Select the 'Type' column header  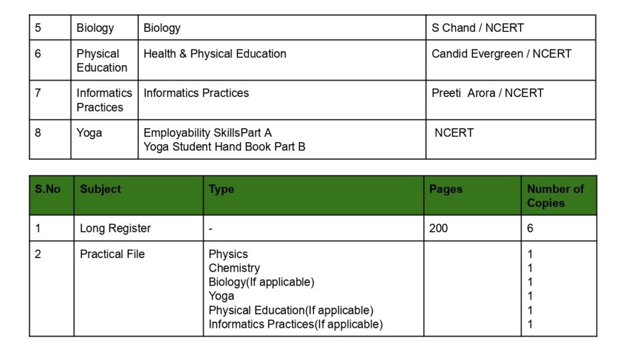coord(221,189)
